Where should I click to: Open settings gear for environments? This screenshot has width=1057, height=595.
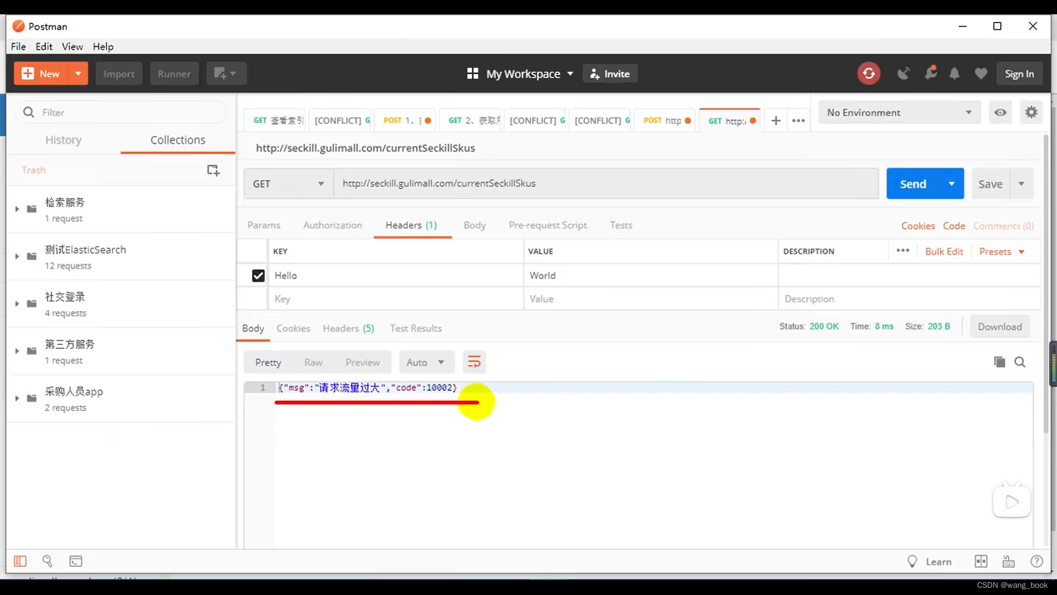pyautogui.click(x=1031, y=112)
